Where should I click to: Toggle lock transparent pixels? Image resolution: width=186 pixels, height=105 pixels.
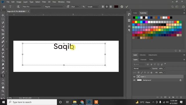(138, 73)
